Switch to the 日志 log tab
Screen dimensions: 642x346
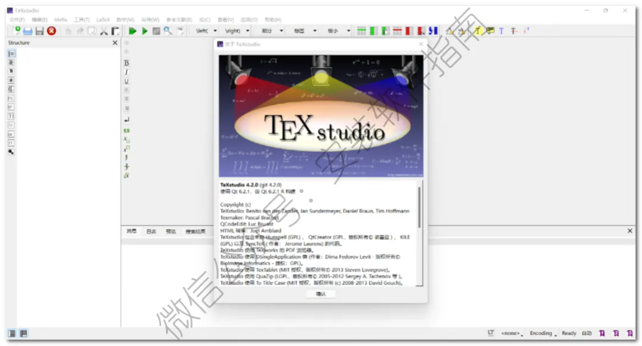pyautogui.click(x=152, y=231)
